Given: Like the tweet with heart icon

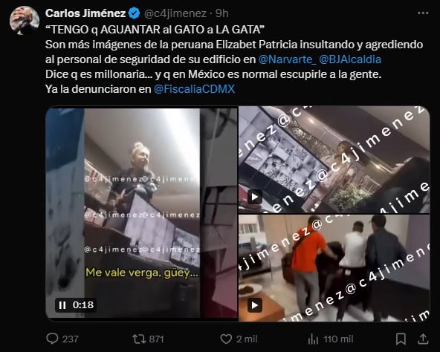Looking at the screenshot, I should [226, 339].
